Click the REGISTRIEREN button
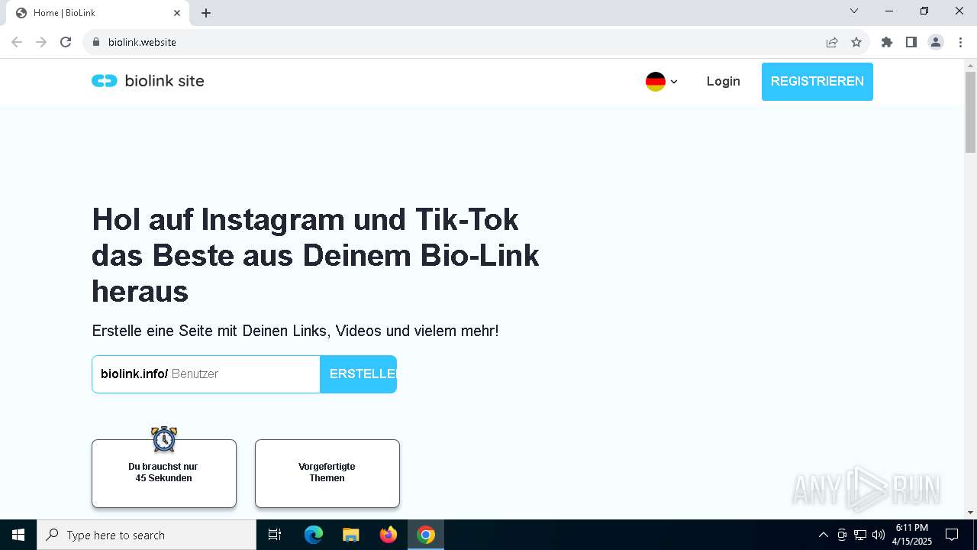This screenshot has width=977, height=550. tap(817, 81)
